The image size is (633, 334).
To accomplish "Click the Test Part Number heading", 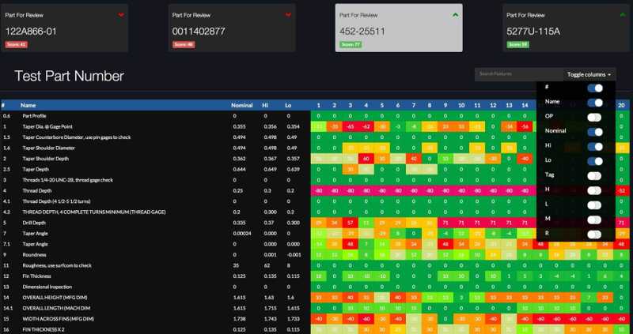I will click(x=69, y=76).
